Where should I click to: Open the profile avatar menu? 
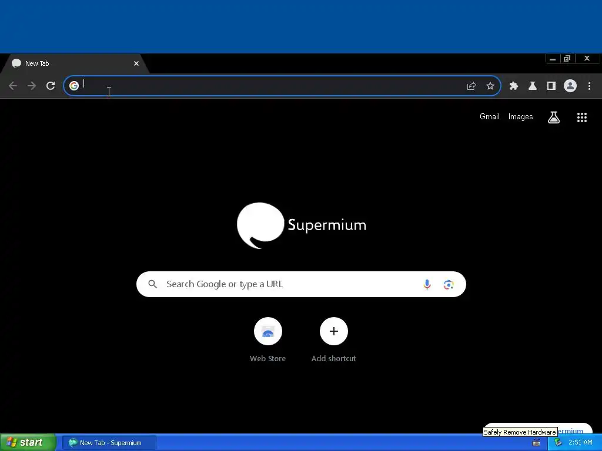pos(570,86)
